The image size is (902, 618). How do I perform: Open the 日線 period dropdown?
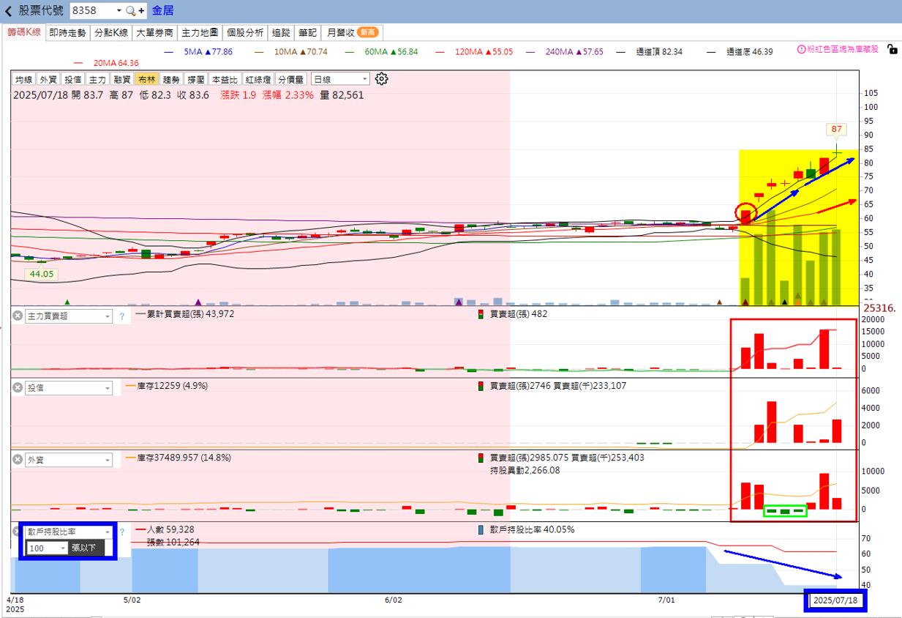pyautogui.click(x=340, y=79)
